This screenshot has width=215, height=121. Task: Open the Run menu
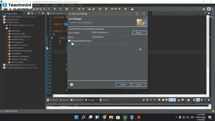63,5
